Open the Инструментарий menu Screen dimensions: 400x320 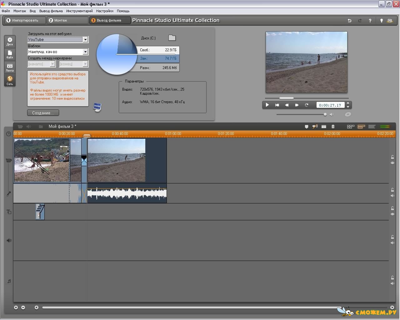pyautogui.click(x=79, y=11)
